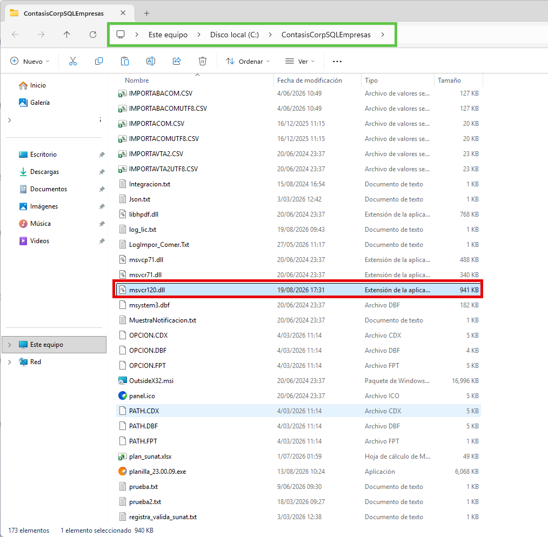This screenshot has height=537, width=548.
Task: Click the Share icon in toolbar
Action: (x=177, y=62)
